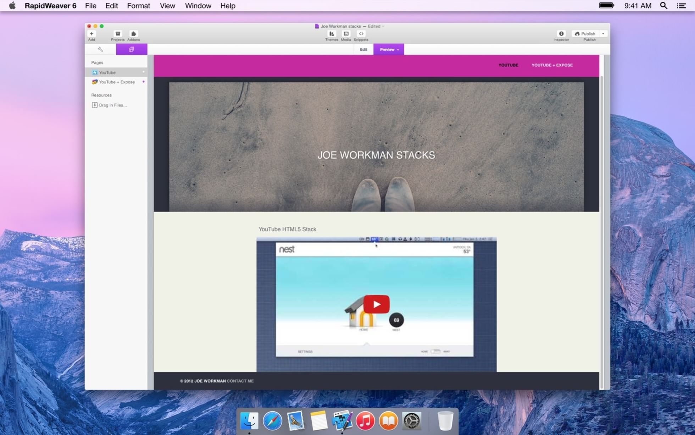Screen dimensions: 695x435
Task: Open the Window menu
Action: tap(198, 6)
